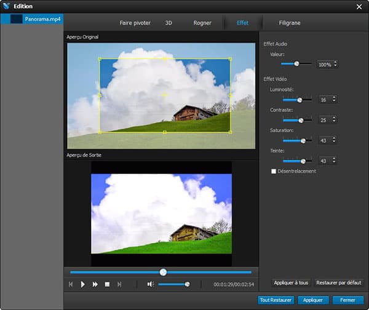Screen dimensions: 369x310
Task: Click the Tout Restaurer button
Action: point(275,300)
